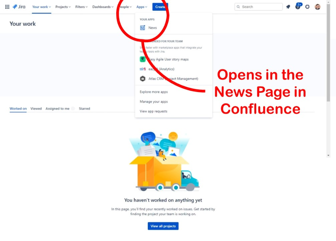Viewport: 336px width, 241px height.
Task: Click the user profile avatar
Action: pos(318,7)
